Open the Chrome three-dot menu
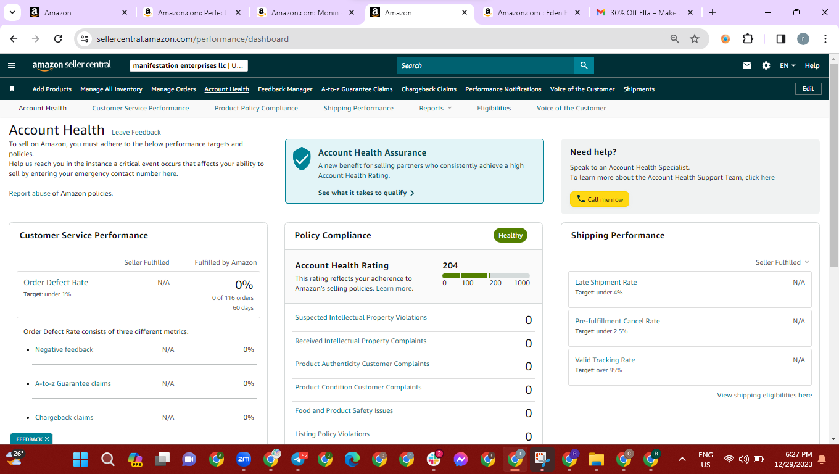This screenshot has height=474, width=839. [x=825, y=39]
